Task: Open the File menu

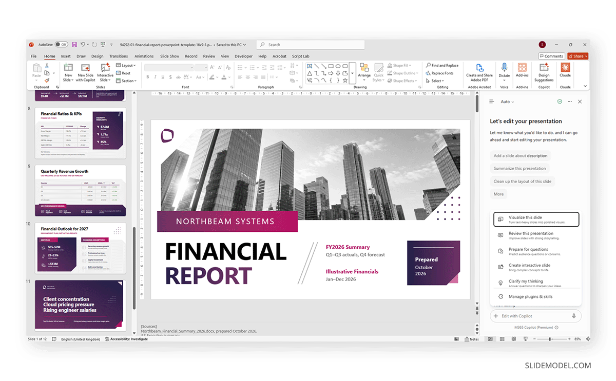Action: (33, 56)
